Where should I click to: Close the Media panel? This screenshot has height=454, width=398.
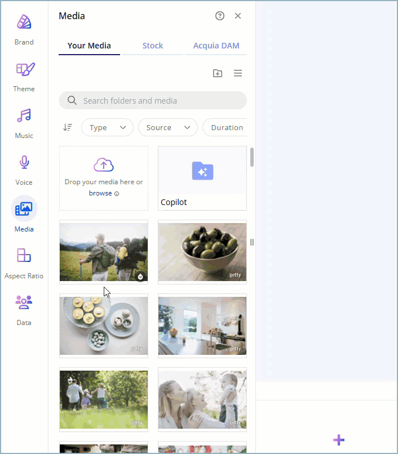(x=238, y=16)
